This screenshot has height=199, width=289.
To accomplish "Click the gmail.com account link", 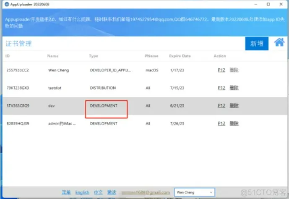I will click(x=146, y=193).
